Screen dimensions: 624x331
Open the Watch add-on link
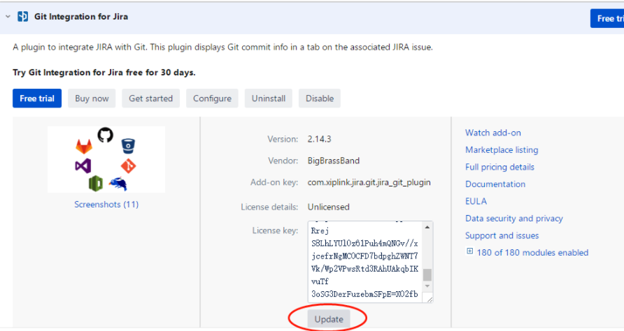pos(493,133)
